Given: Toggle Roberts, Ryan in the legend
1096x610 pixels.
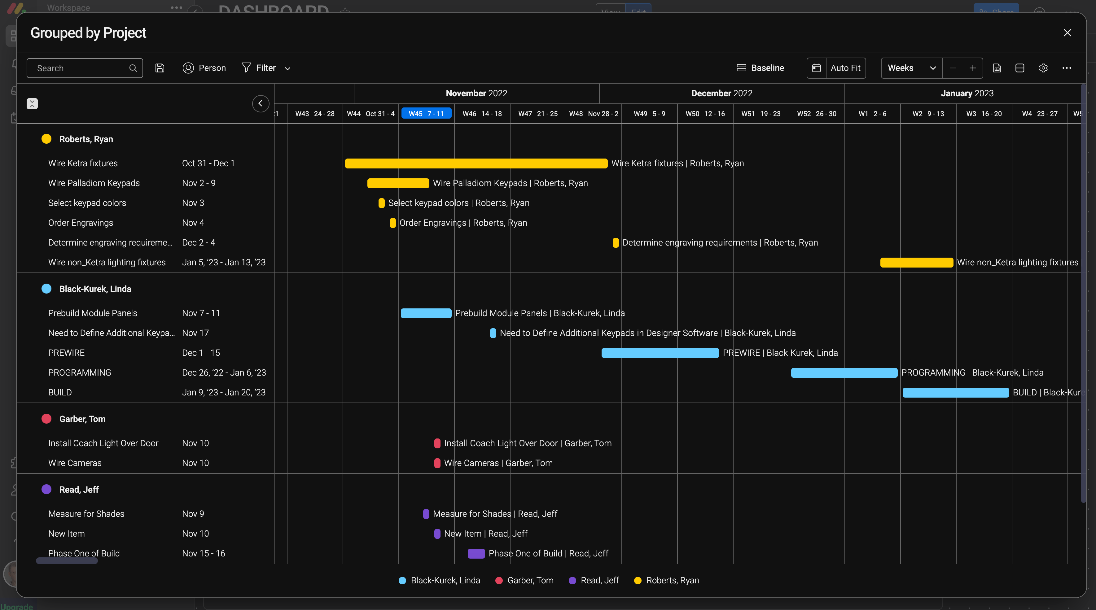Looking at the screenshot, I should pos(666,581).
